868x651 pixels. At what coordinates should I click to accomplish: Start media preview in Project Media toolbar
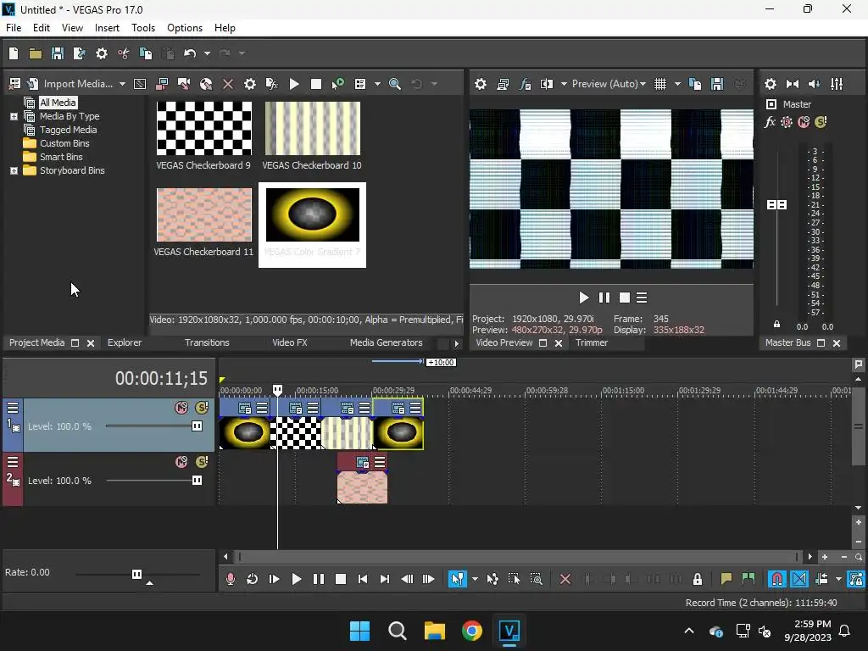pos(294,84)
